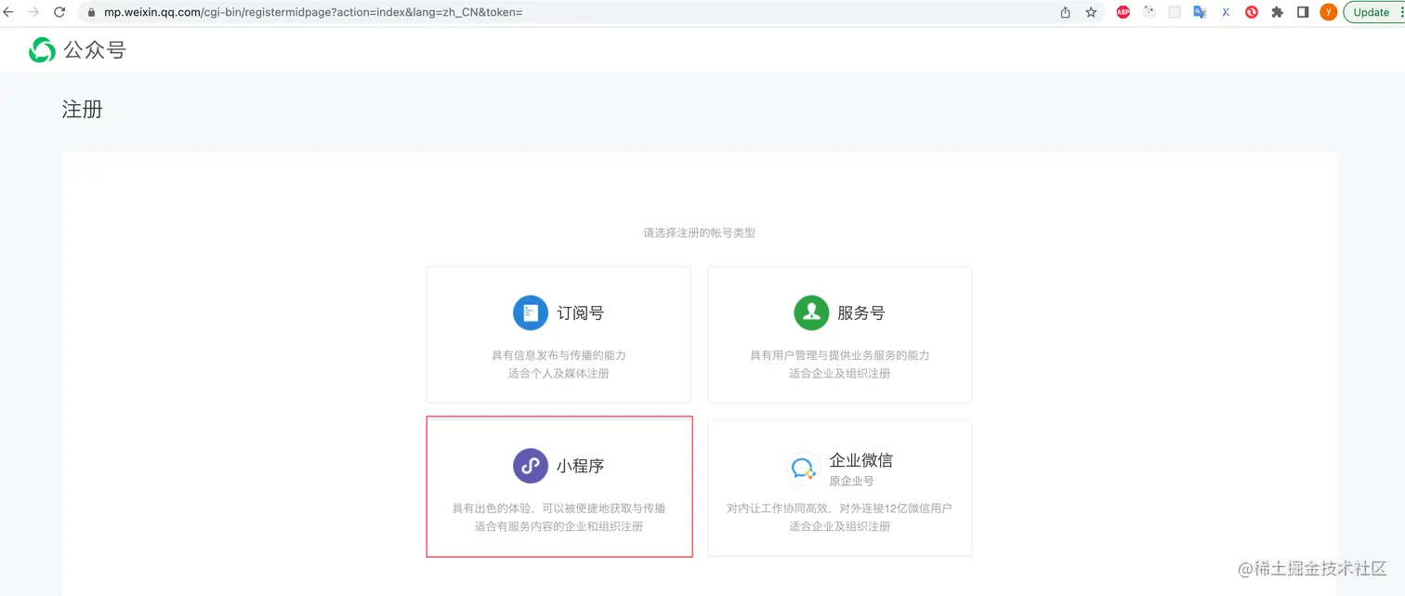Click 具有用户管理与提供业务服务的能力 text

(839, 355)
